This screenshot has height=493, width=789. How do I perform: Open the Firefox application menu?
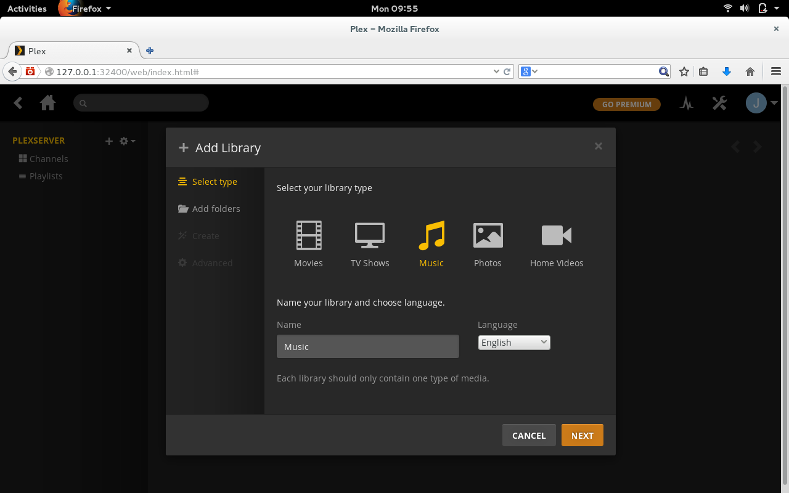pyautogui.click(x=85, y=9)
